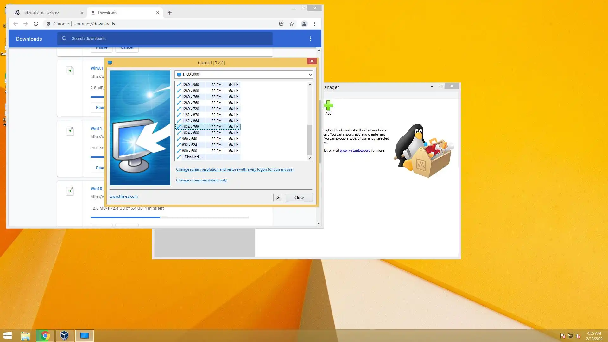Open File Explorer from the taskbar

click(26, 336)
